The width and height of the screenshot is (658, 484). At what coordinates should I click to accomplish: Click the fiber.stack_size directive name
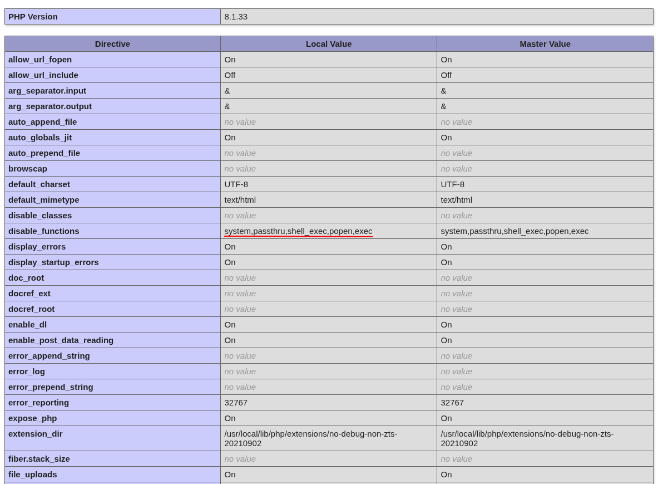39,459
